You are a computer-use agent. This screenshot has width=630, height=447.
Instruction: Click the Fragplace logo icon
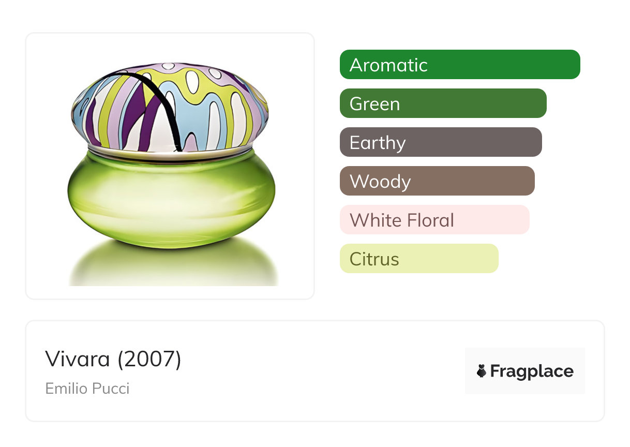click(482, 371)
